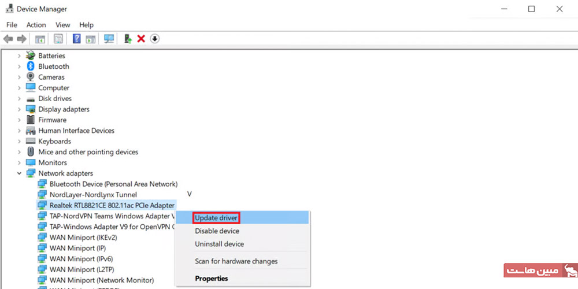Select WAN Miniport (Network Monitor)
The image size is (578, 289).
(102, 280)
